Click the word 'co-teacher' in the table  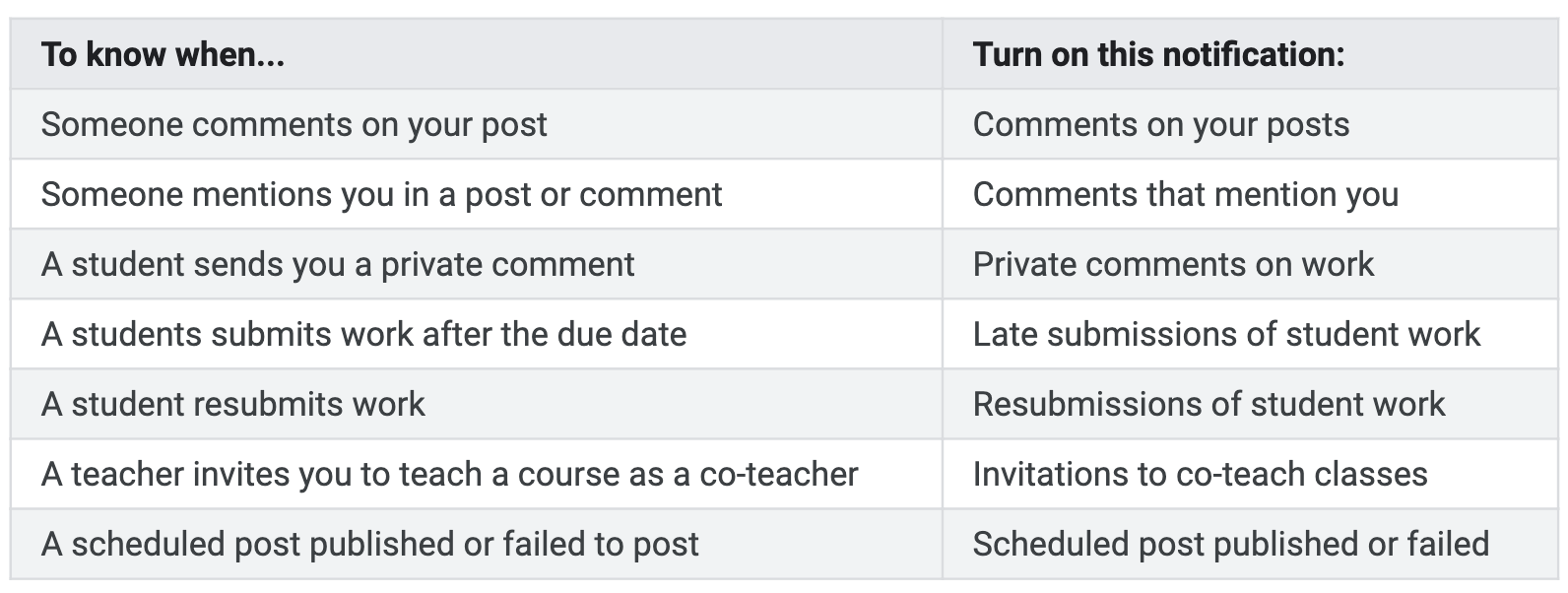pyautogui.click(x=778, y=475)
